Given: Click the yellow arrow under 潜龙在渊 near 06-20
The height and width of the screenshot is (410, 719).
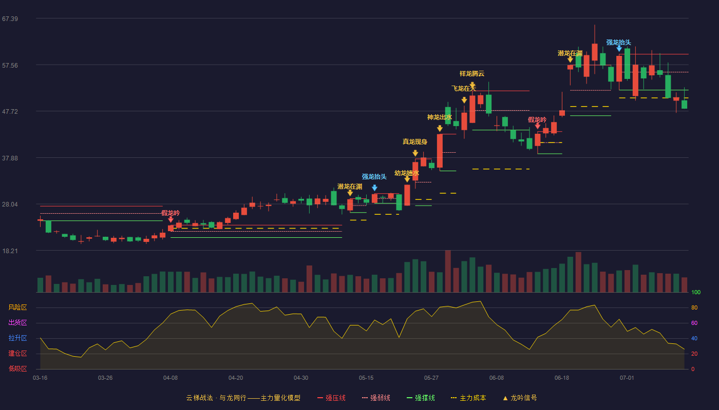Looking at the screenshot, I should (570, 59).
